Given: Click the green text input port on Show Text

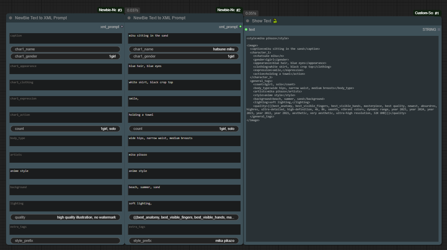Looking at the screenshot, I should point(246,29).
